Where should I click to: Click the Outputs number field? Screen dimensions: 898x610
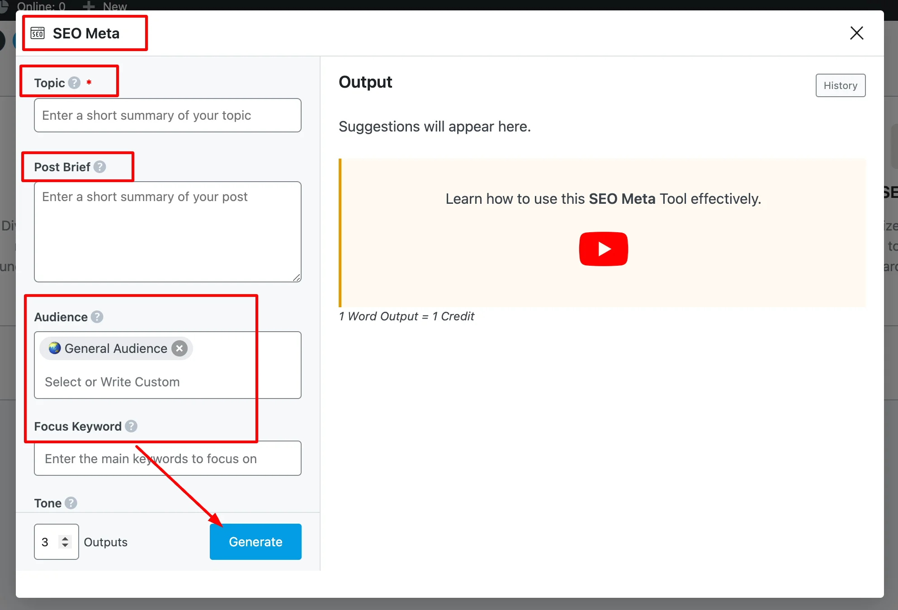pyautogui.click(x=47, y=542)
